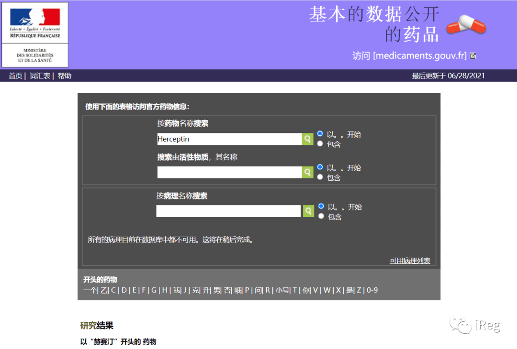The height and width of the screenshot is (349, 517).
Task: Click '小号' in the drug alphabet list
Action: coord(282,290)
